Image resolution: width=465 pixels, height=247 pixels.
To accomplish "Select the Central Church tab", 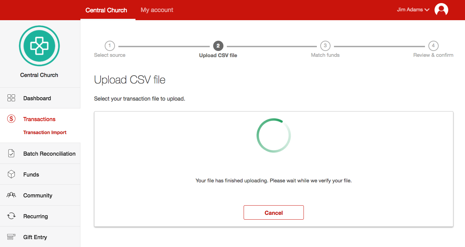I will [x=106, y=10].
